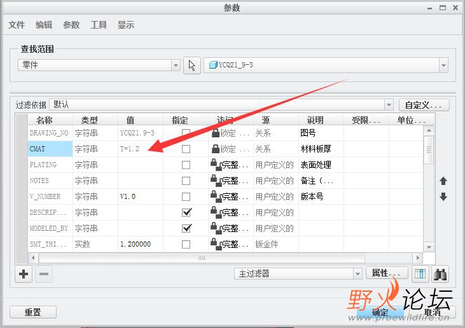The image size is (465, 328).
Task: Click the 确定 button
Action: [380, 312]
